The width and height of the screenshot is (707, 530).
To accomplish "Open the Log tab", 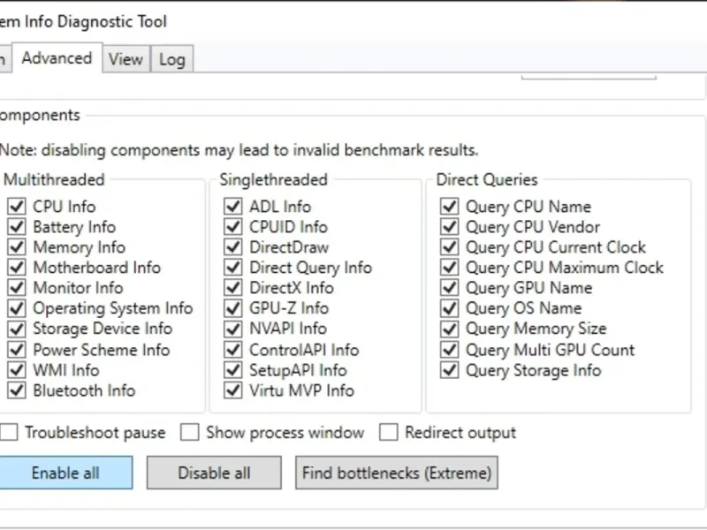I will [171, 60].
